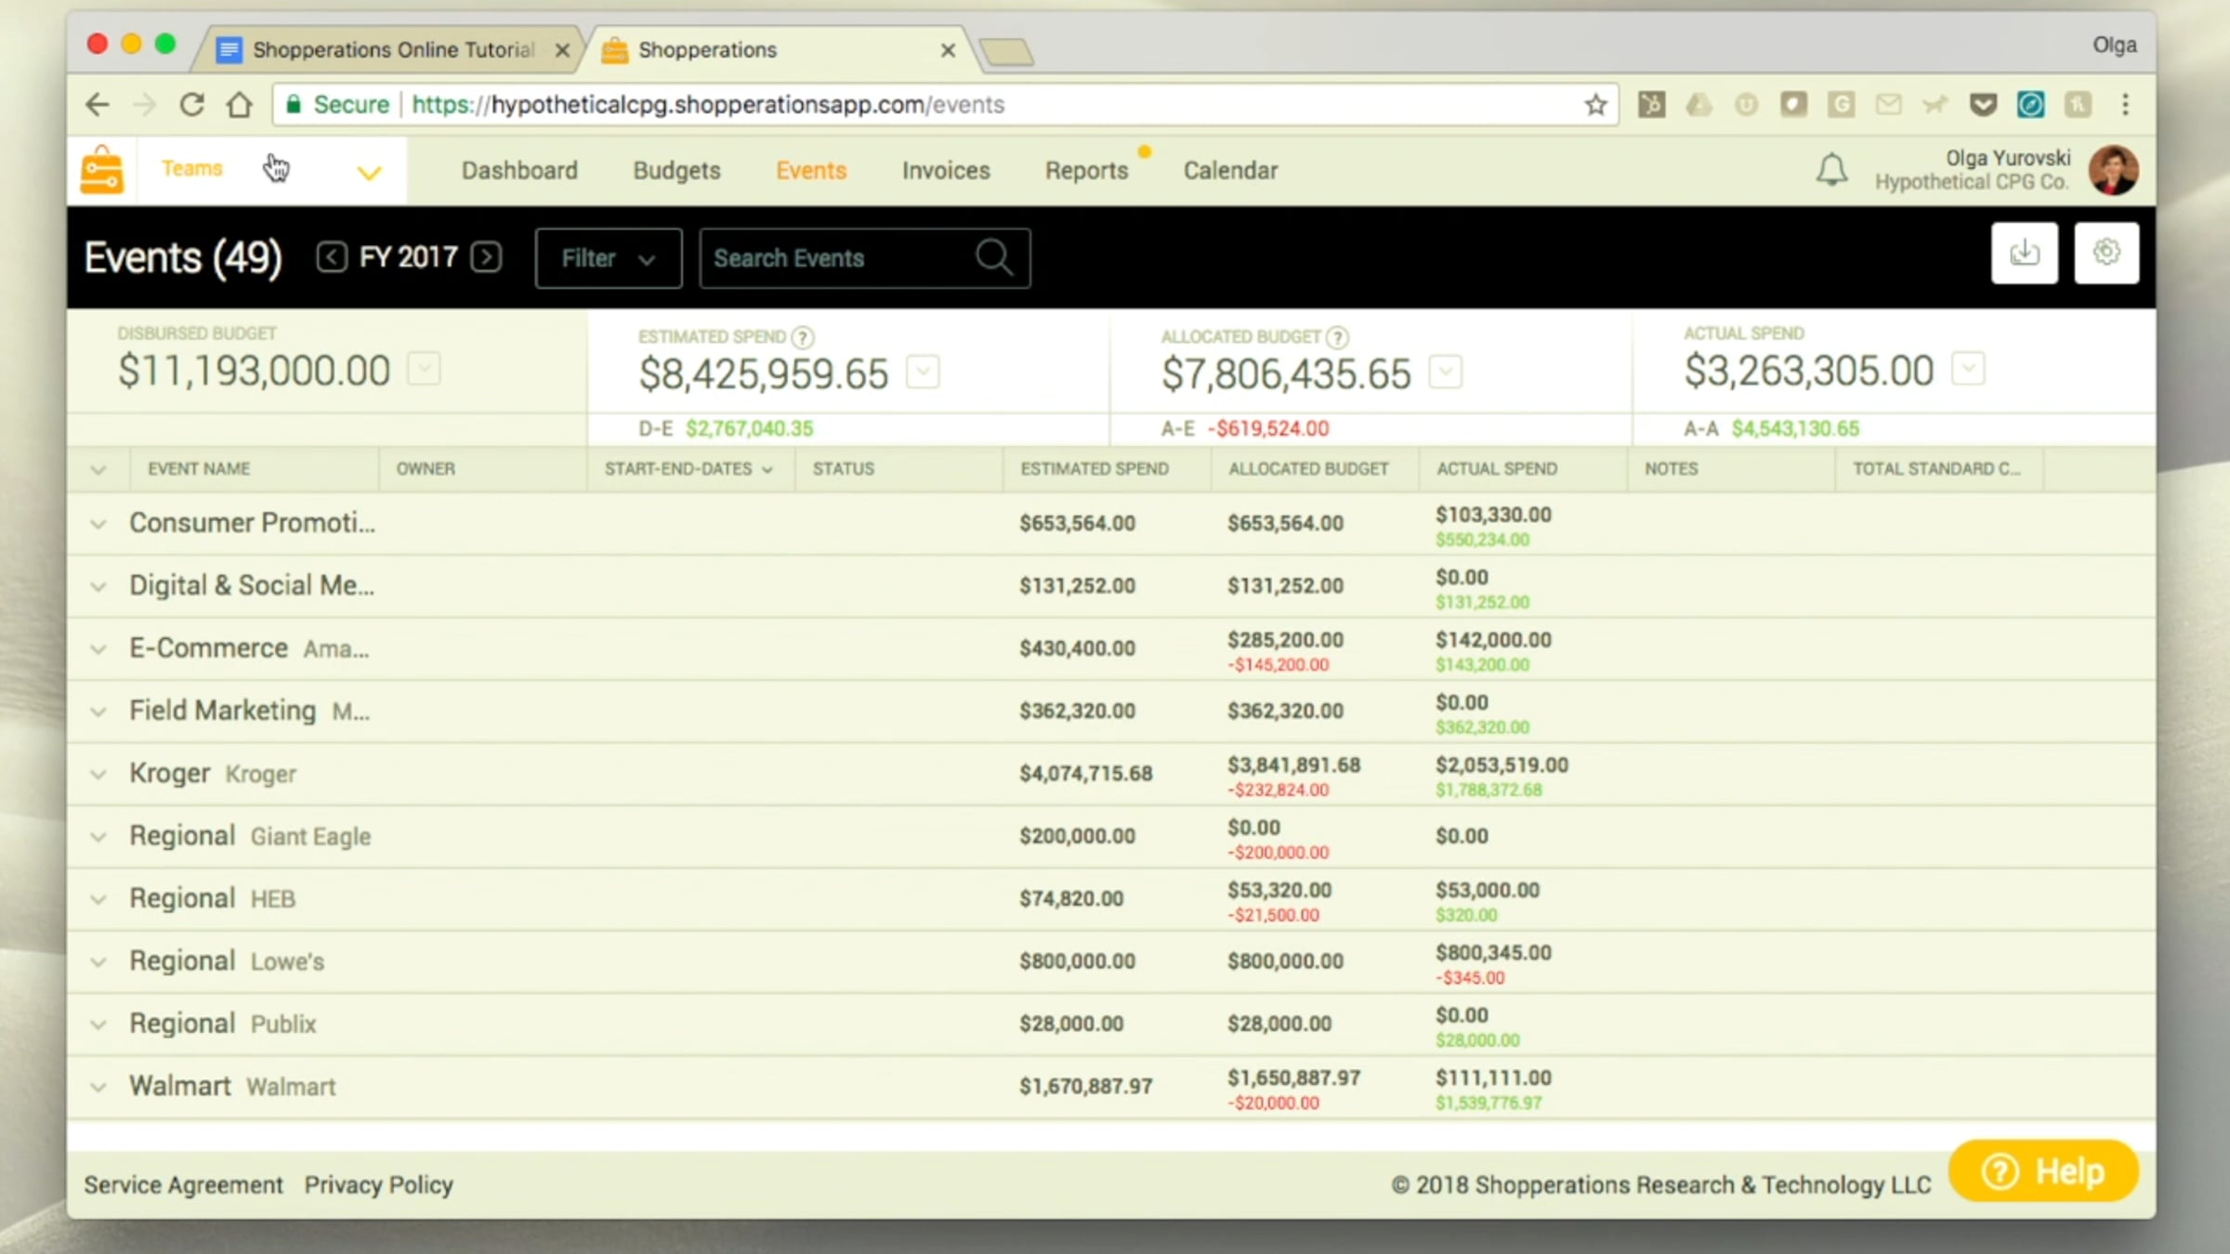This screenshot has width=2230, height=1254.
Task: Click the Help button
Action: (2042, 1171)
